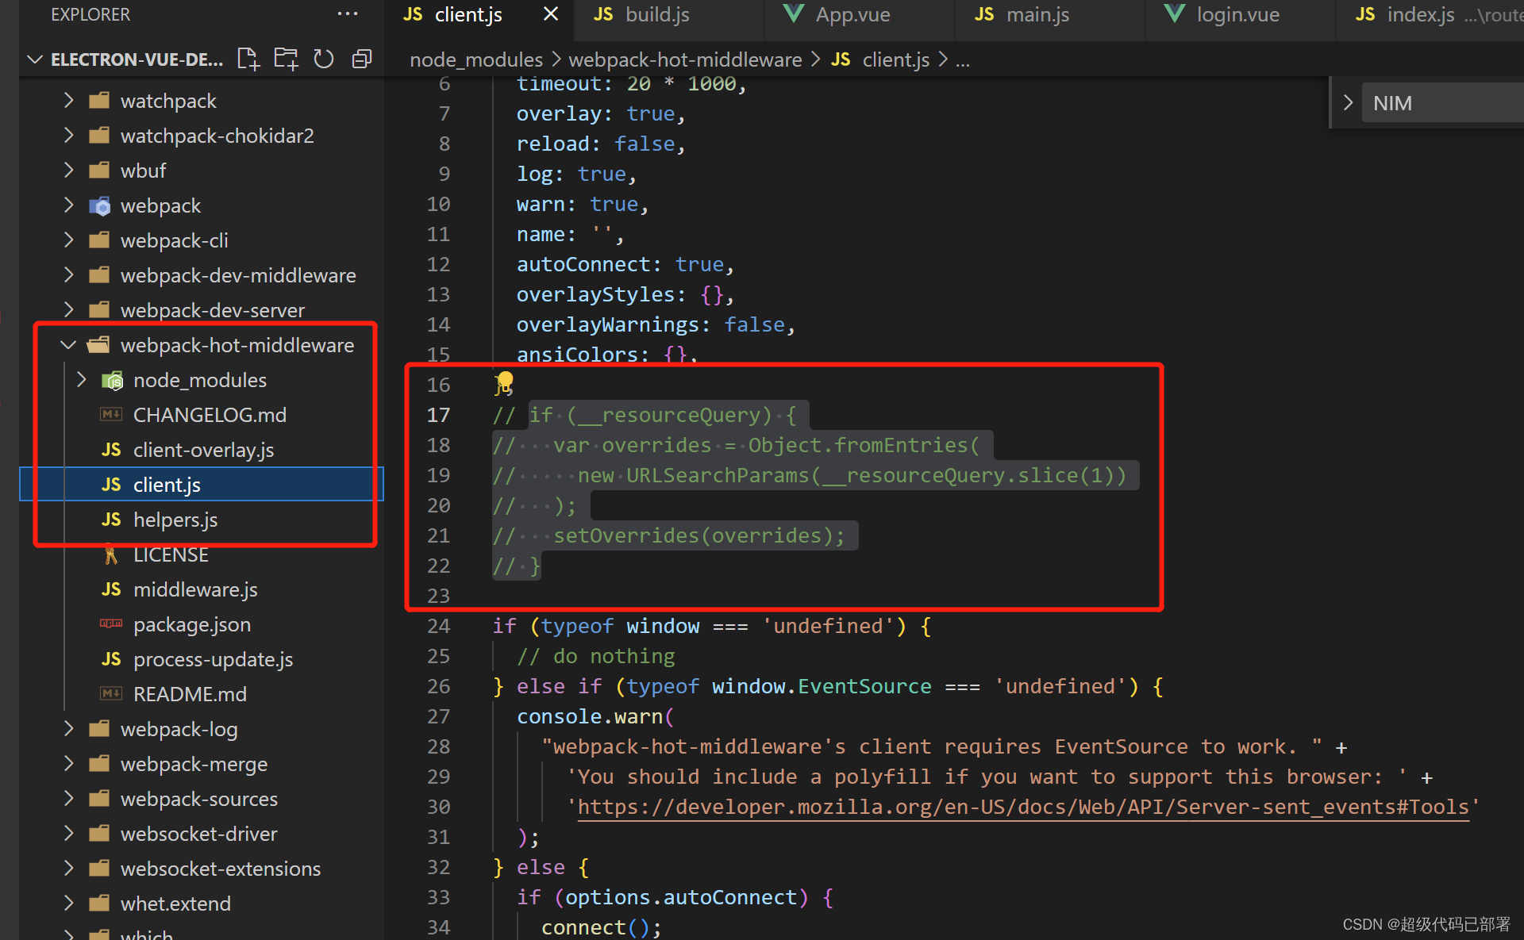
Task: Expand the NIM side panel
Action: [x=1347, y=102]
